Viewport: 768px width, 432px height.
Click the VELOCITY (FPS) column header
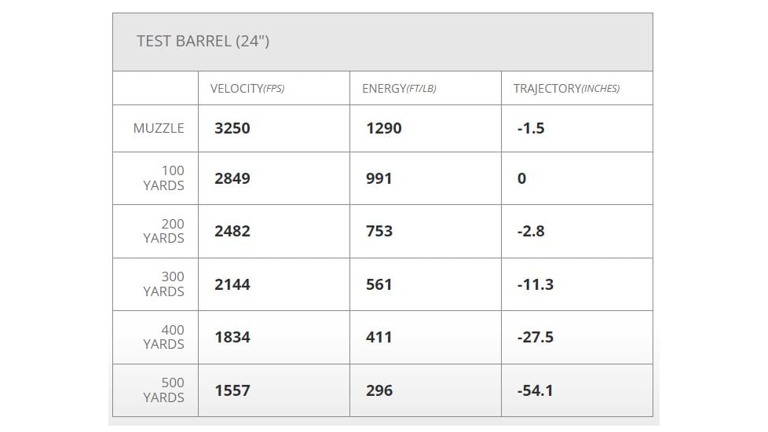click(247, 89)
